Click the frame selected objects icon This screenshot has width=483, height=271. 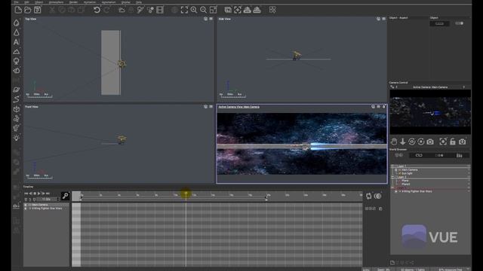184,10
